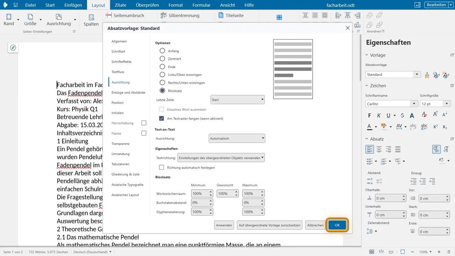This screenshot has height=256, width=455.
Task: Open the Letzte Zeile dropdown
Action: point(237,100)
